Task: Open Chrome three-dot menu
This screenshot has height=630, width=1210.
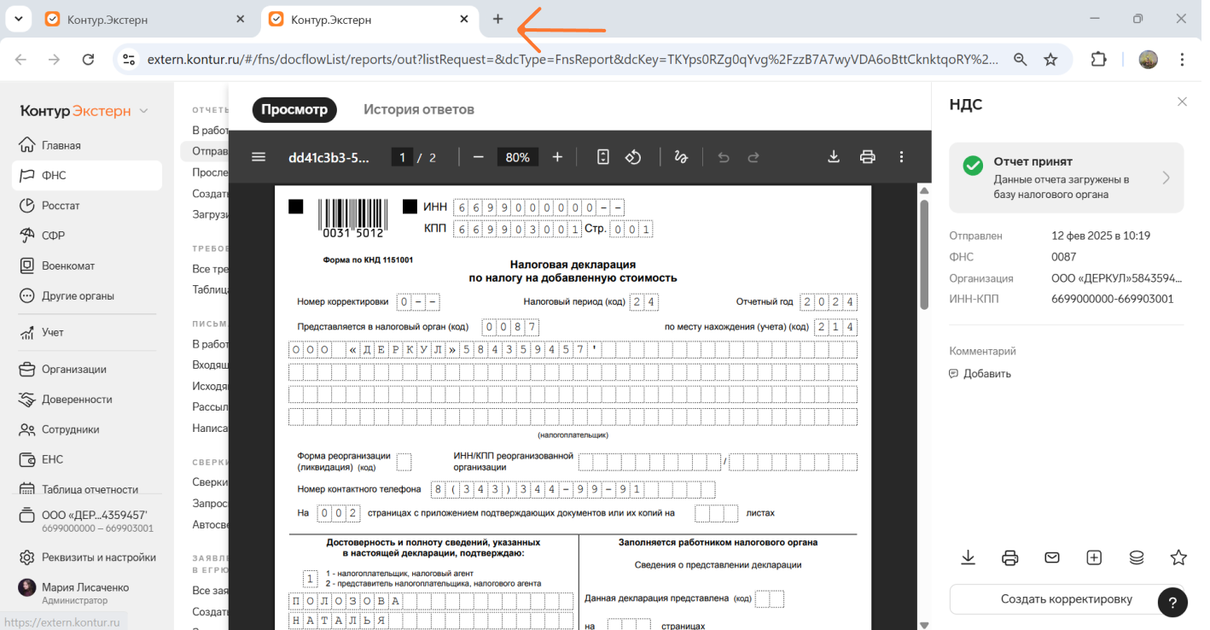Action: [x=1182, y=59]
